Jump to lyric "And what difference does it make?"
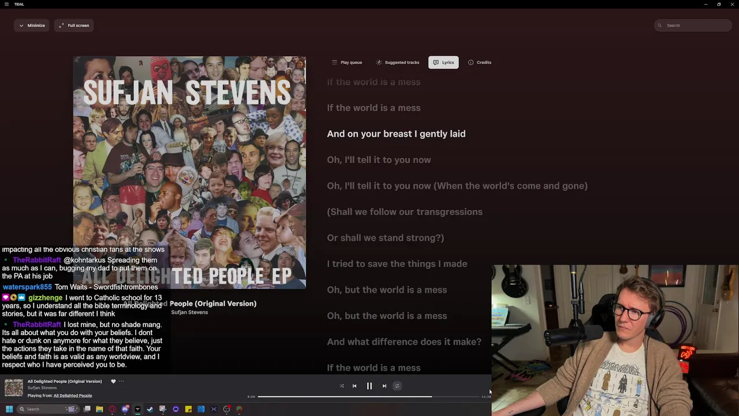This screenshot has width=739, height=416. click(404, 342)
